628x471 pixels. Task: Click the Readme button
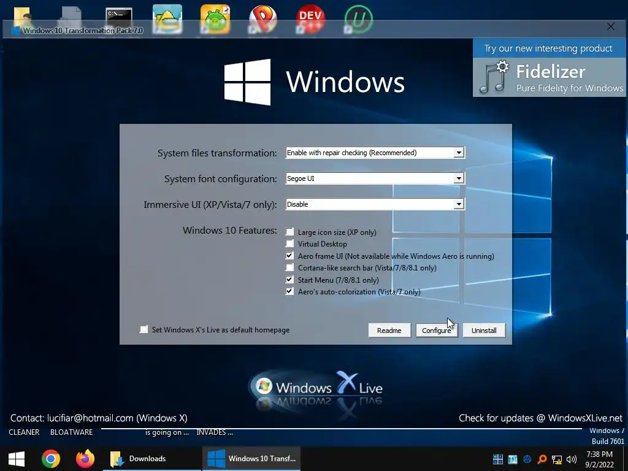pyautogui.click(x=389, y=331)
